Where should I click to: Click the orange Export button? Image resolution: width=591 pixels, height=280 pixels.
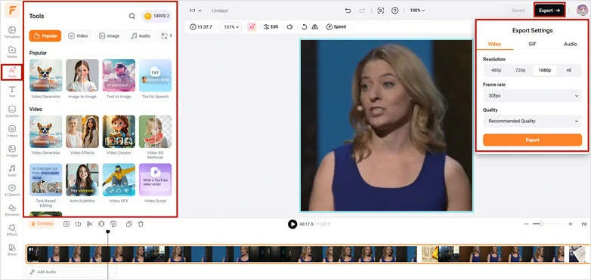pos(533,140)
